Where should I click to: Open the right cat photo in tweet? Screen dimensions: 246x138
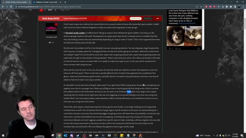coord(193,36)
